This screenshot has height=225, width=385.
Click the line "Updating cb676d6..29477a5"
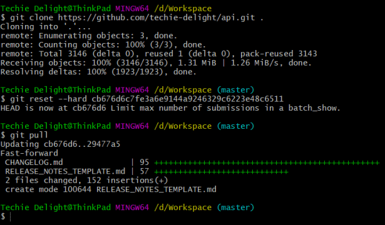[60, 144]
